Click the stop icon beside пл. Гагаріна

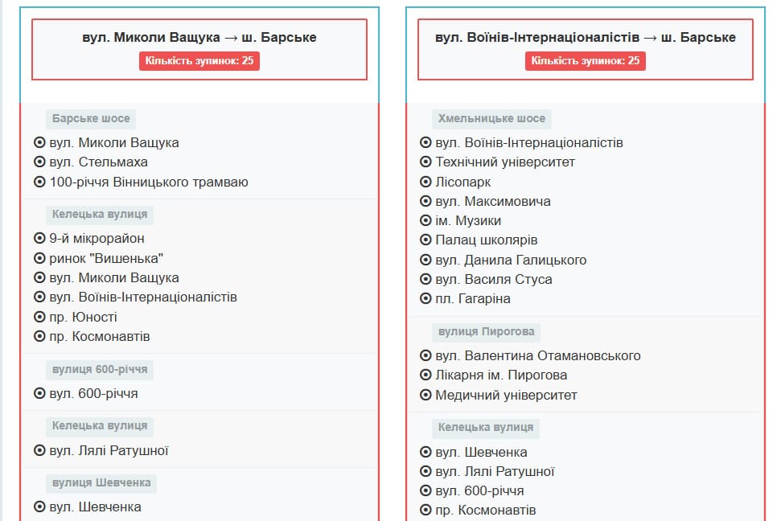(x=426, y=299)
